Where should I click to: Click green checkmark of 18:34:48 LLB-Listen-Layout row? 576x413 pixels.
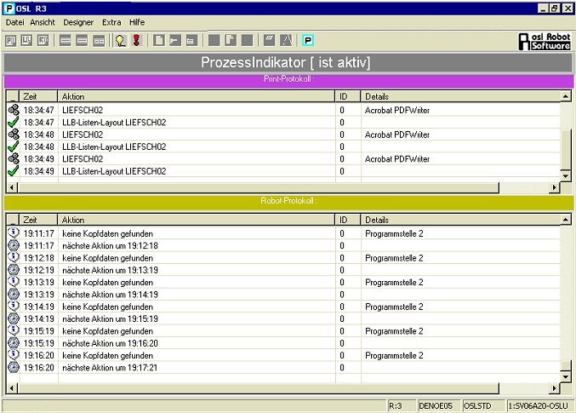pyautogui.click(x=14, y=146)
